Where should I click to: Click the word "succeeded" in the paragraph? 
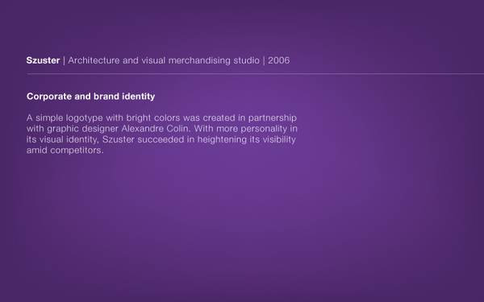tap(161, 139)
